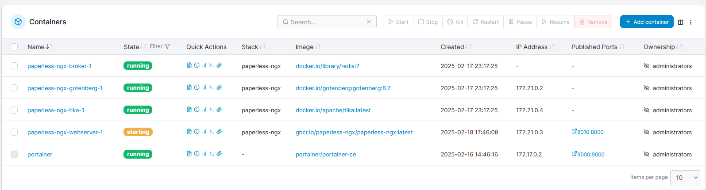Sort the table by Published Ports column
706x190 pixels.
(598, 47)
